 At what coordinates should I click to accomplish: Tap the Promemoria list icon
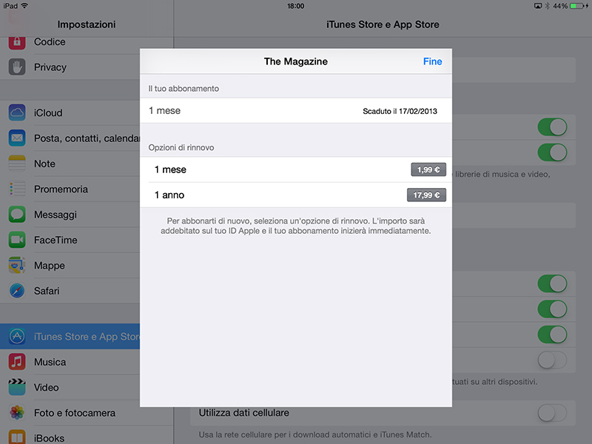17,189
